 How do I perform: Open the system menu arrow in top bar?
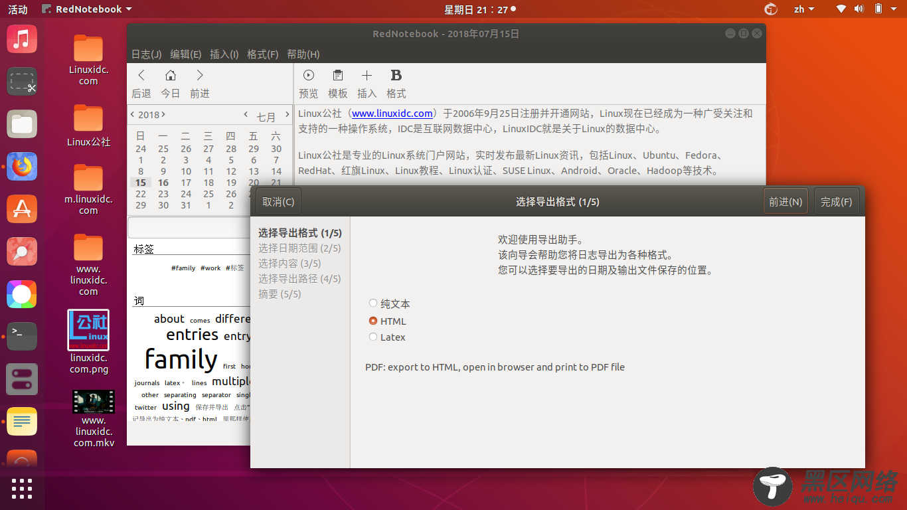(x=894, y=9)
